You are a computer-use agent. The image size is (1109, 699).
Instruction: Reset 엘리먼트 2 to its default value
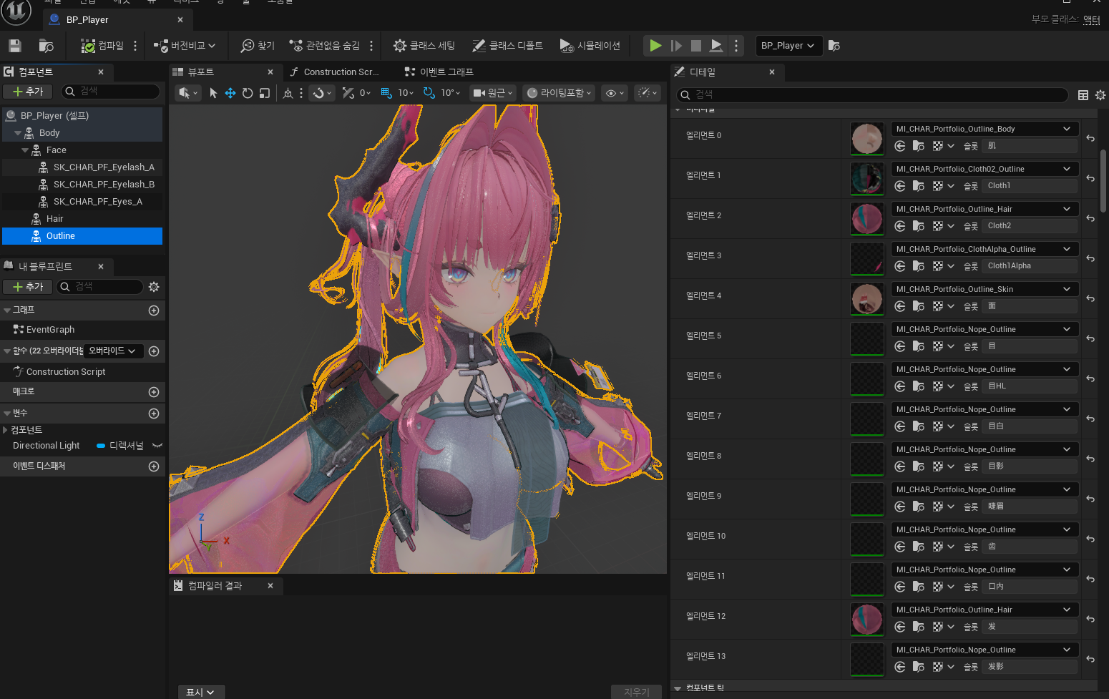(1090, 218)
